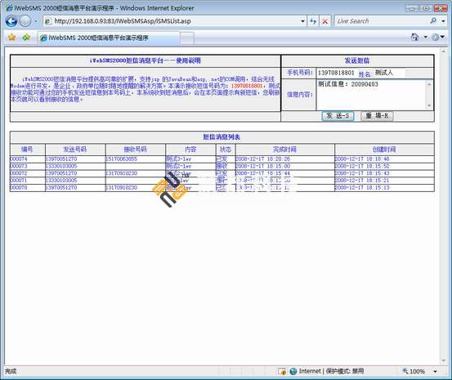
Task: Open the search provider dropdown arrow
Action: [443, 21]
